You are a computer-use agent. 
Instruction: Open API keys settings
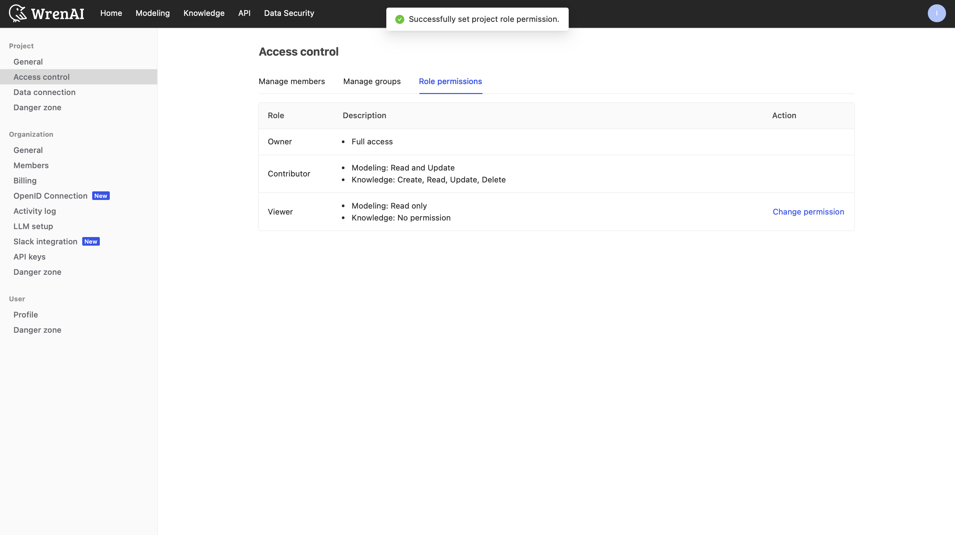pyautogui.click(x=29, y=257)
